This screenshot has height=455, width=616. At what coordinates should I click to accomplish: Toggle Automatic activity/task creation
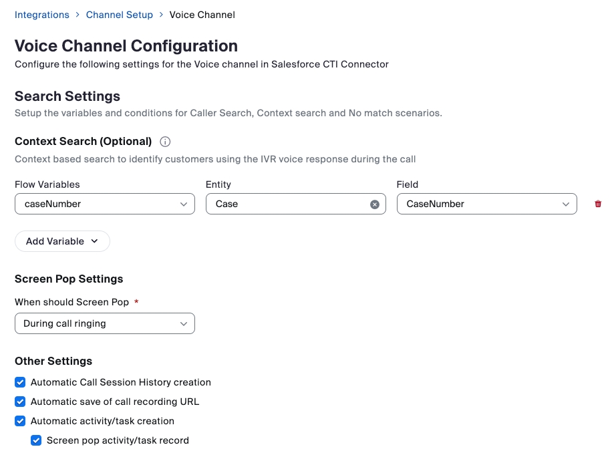[x=20, y=421]
